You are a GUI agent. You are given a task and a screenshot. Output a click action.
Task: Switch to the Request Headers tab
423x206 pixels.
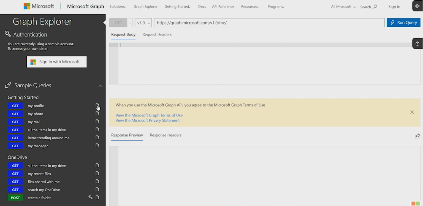[x=157, y=34]
